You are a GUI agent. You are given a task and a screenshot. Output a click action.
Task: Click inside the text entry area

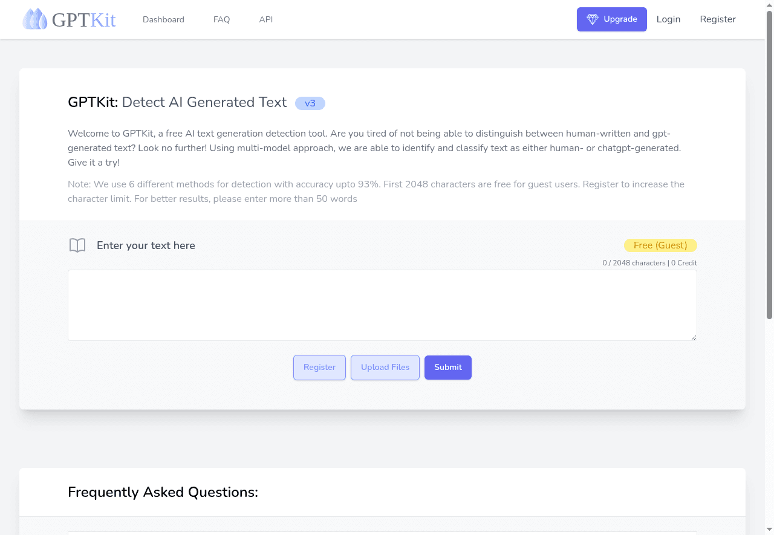coord(382,305)
